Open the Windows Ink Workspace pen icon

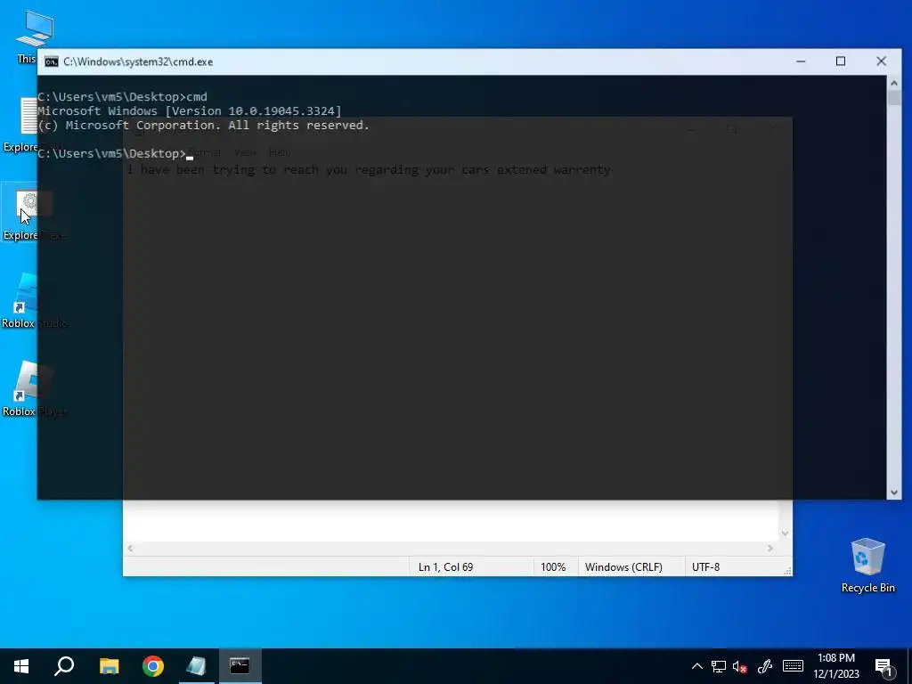[x=765, y=666]
